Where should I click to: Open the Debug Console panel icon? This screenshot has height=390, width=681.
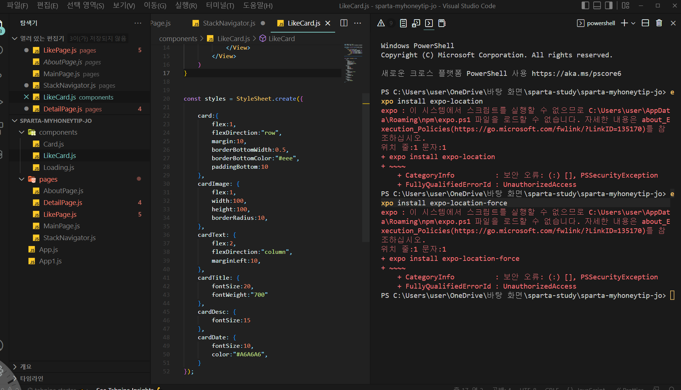click(x=416, y=23)
